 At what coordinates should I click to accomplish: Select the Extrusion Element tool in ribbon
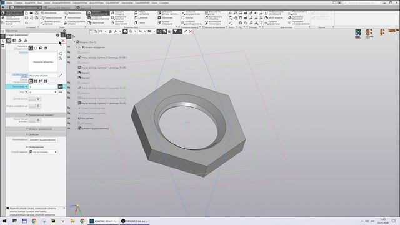97,13
